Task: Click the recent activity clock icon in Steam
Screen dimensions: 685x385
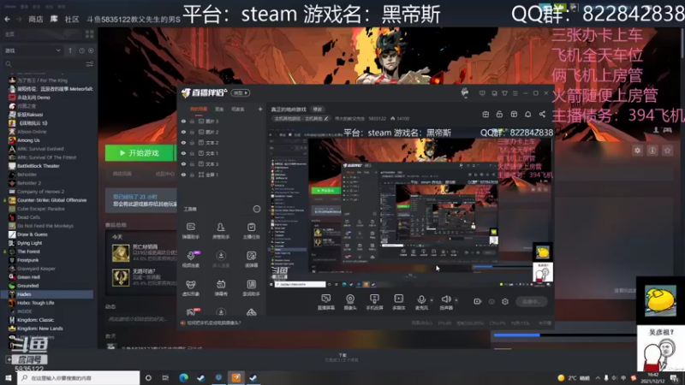Action: [81, 50]
